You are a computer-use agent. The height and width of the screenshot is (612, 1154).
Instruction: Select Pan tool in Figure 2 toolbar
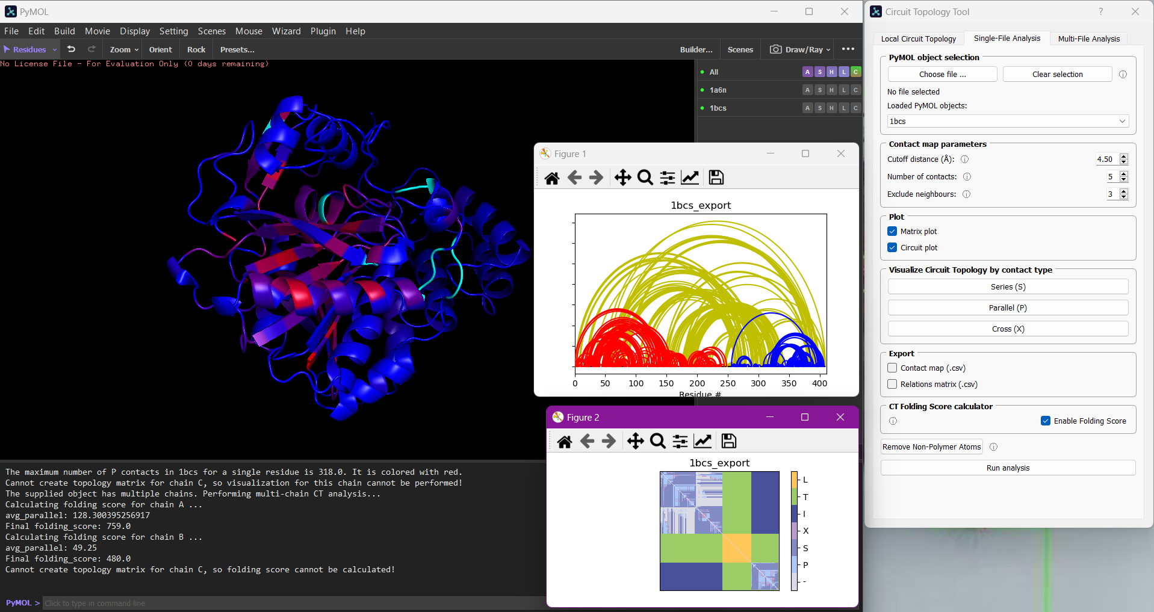pyautogui.click(x=635, y=441)
